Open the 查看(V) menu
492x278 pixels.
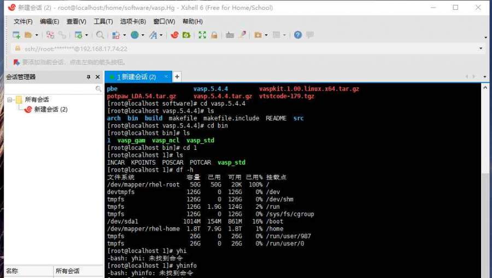[76, 22]
